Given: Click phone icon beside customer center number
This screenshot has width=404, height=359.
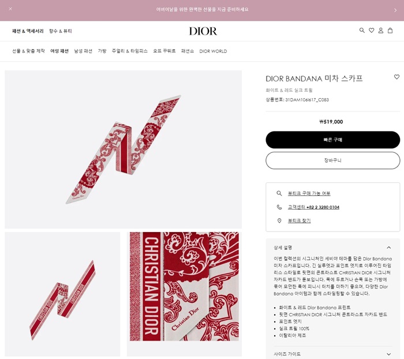Looking at the screenshot, I should pyautogui.click(x=279, y=207).
